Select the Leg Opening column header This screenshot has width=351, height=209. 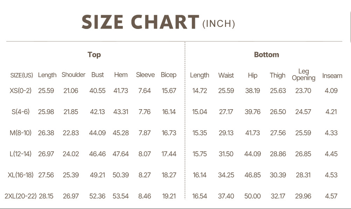pyautogui.click(x=303, y=75)
